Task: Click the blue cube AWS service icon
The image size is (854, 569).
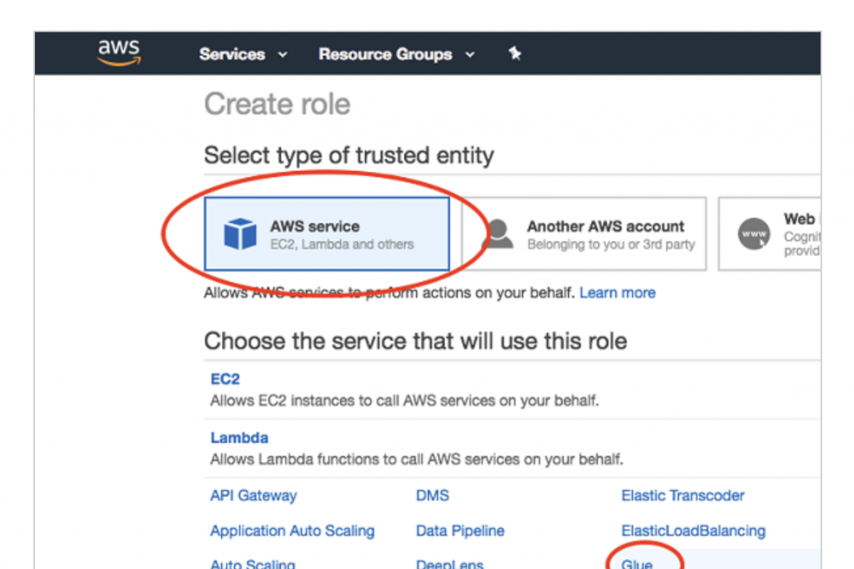Action: point(240,234)
